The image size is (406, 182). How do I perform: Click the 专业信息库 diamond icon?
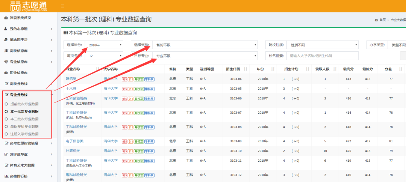(6, 62)
